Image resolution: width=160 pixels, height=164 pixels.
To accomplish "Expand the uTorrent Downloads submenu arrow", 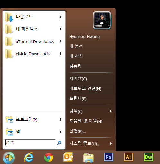I will point(61,41).
